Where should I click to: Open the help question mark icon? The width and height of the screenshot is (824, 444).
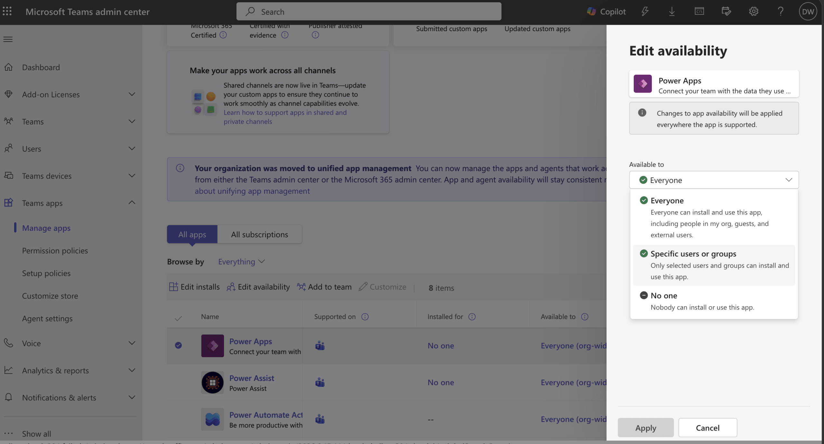coord(781,12)
